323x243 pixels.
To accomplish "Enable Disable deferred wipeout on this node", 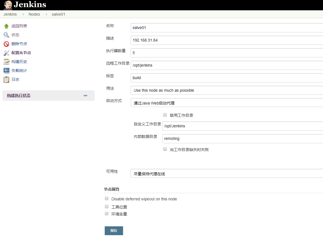I will coord(107,199).
